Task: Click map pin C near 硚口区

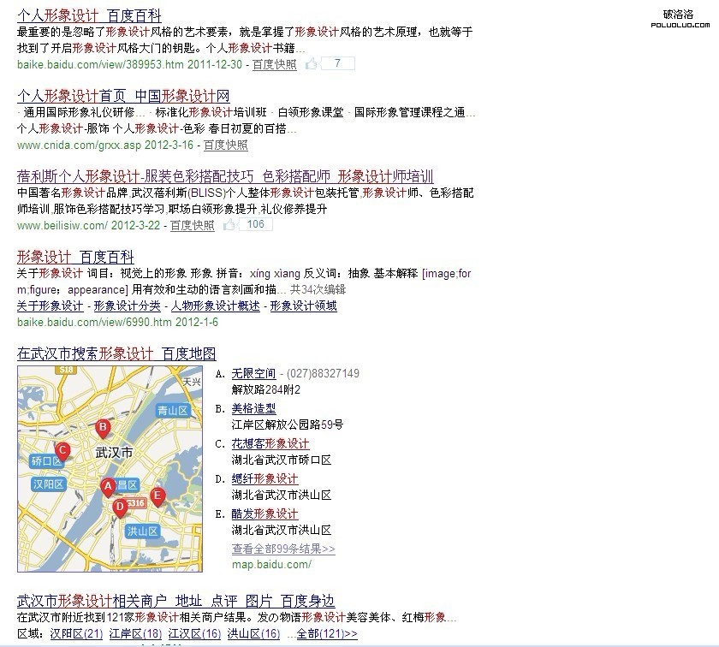Action: [62, 450]
